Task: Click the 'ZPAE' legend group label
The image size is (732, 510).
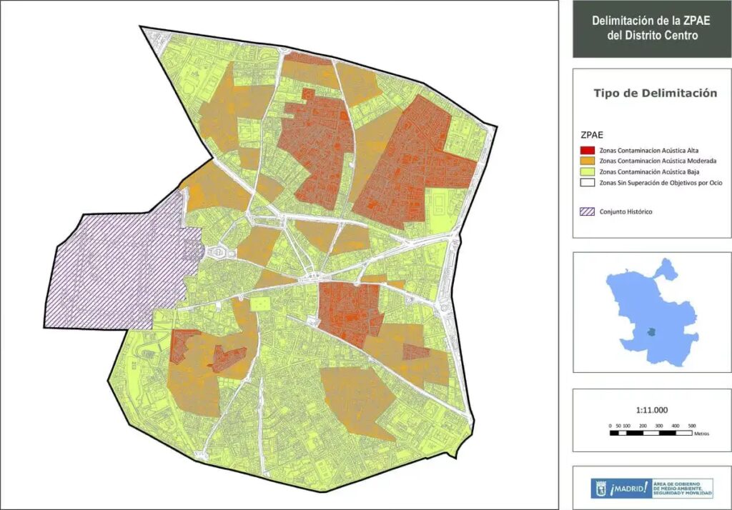Action: (x=592, y=134)
